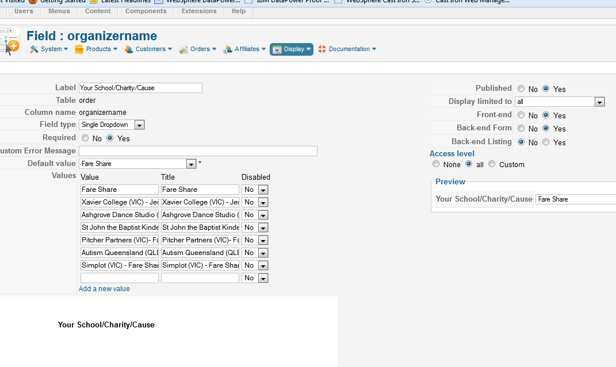Open the Users admin menu

(24, 11)
